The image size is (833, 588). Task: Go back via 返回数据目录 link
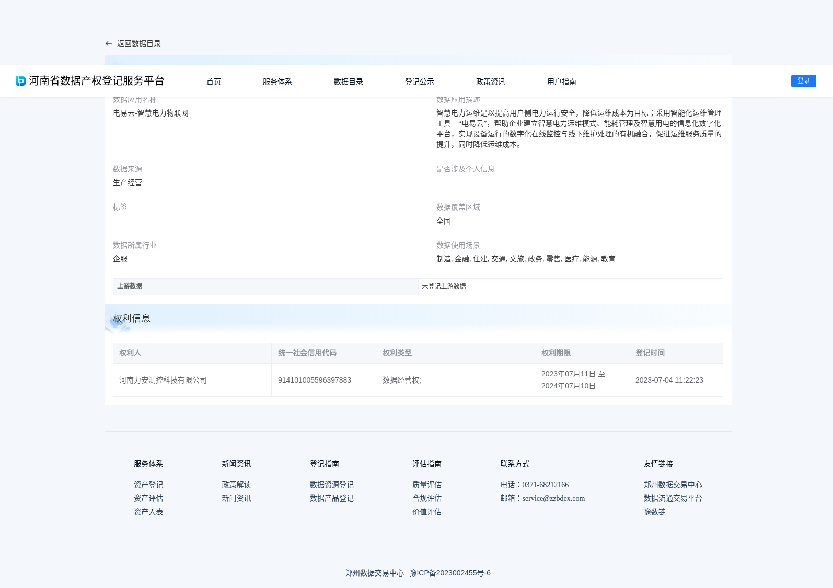click(139, 44)
